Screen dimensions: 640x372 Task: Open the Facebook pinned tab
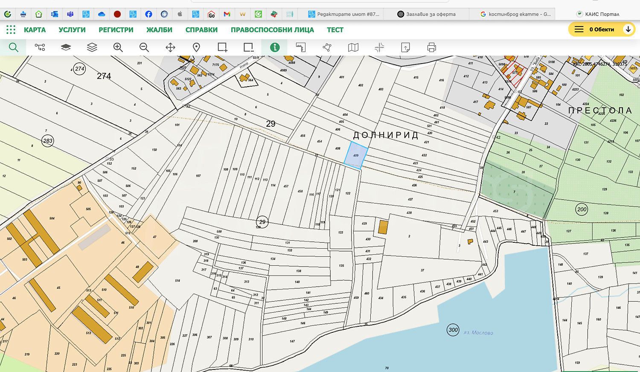(148, 14)
